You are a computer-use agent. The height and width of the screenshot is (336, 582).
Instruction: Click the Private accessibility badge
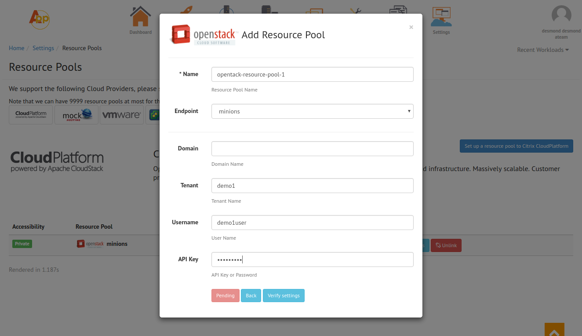pos(22,244)
